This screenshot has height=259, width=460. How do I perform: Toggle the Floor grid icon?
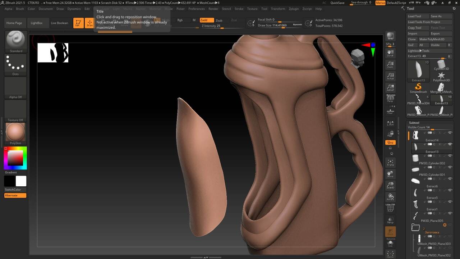point(390,110)
